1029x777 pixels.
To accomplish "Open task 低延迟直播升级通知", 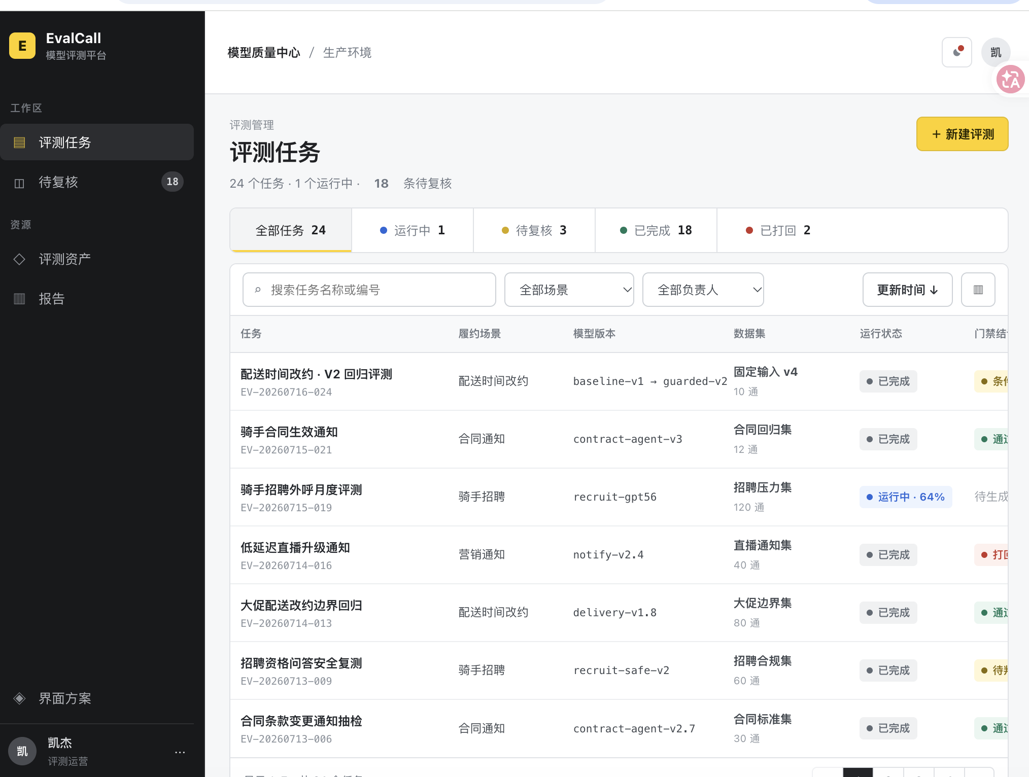I will pos(295,548).
